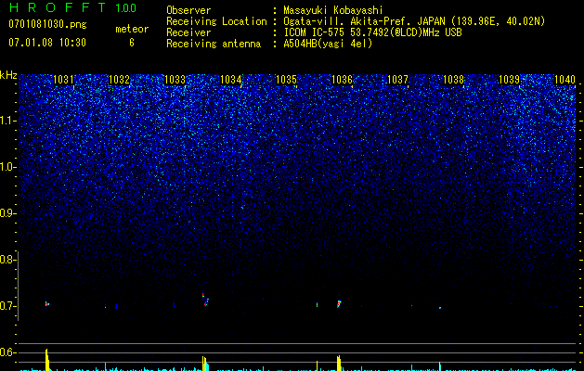Click the 1036 time axis label
This screenshot has height=371, width=584.
click(342, 80)
